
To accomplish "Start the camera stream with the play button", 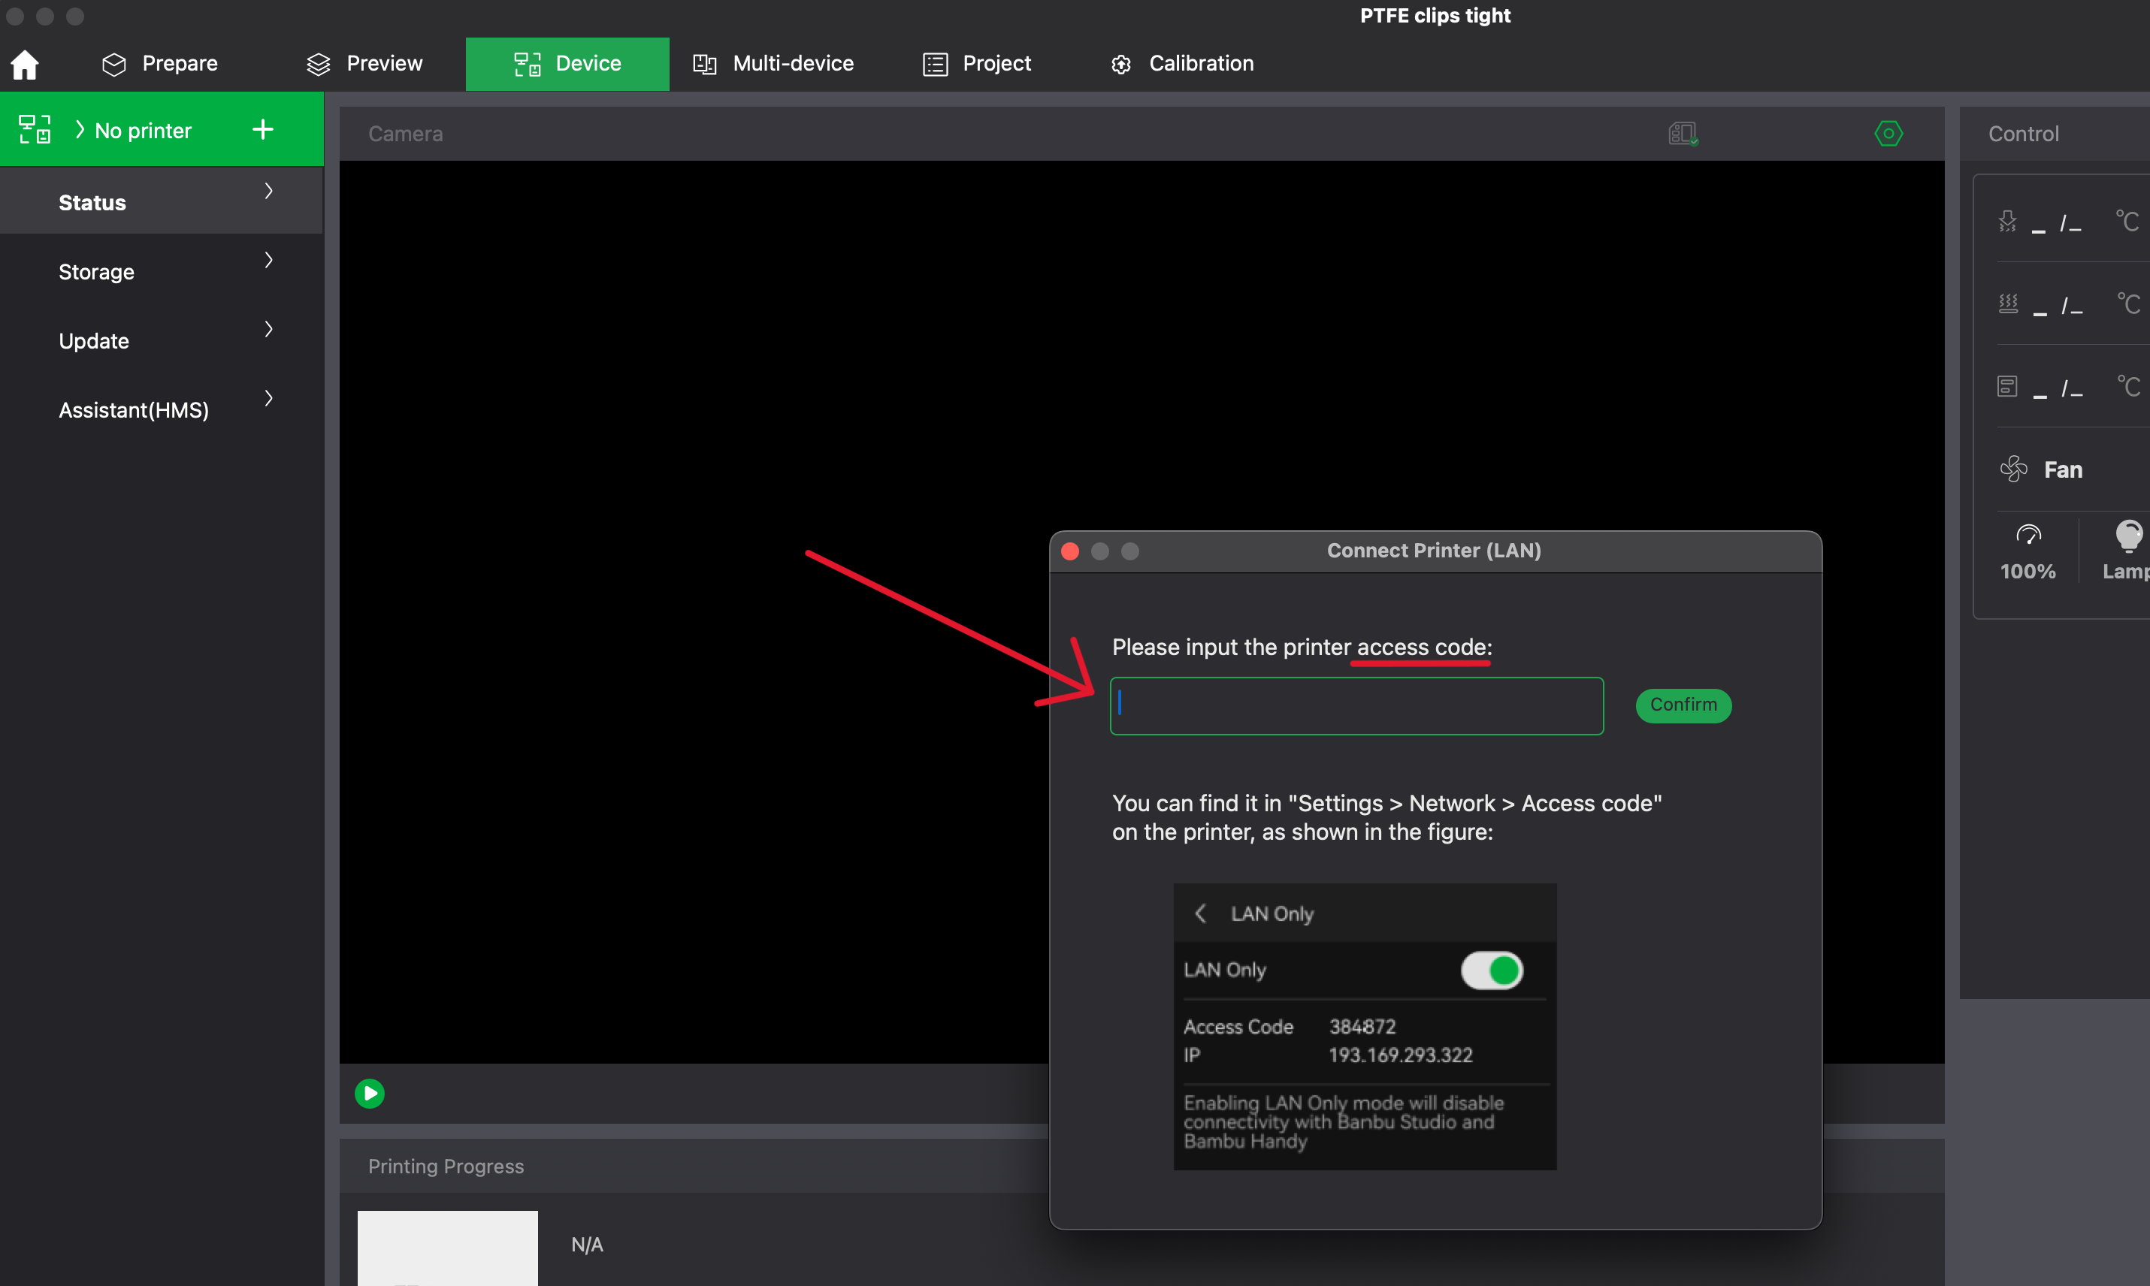I will point(370,1093).
